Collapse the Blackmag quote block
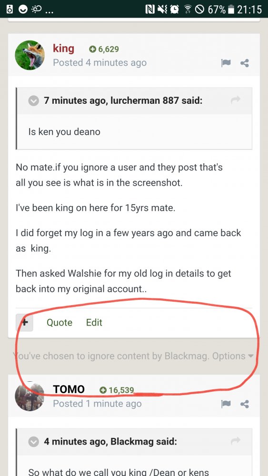268x476 pixels. (x=34, y=442)
